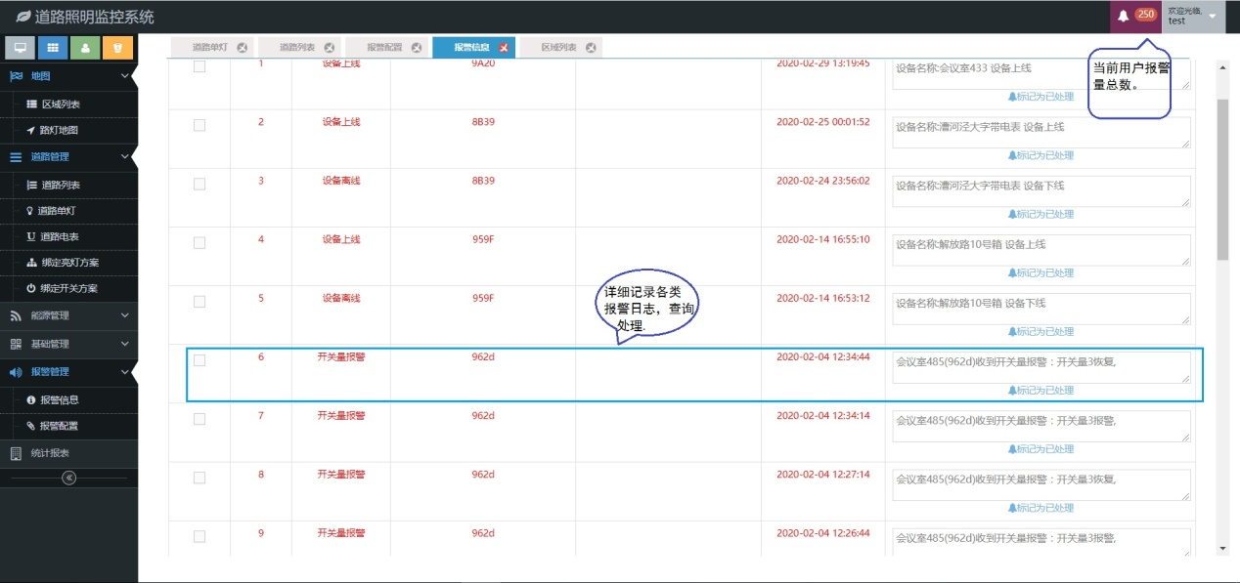
Task: Close the 道路单灯 tab
Action: (242, 47)
